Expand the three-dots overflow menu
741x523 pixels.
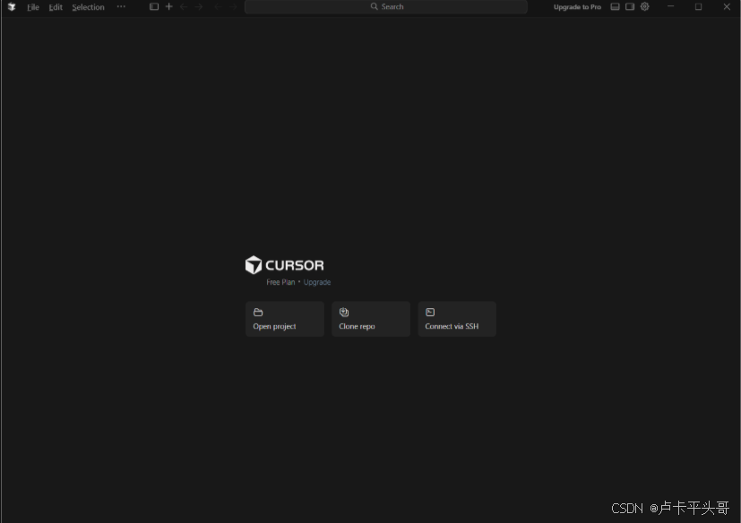pyautogui.click(x=121, y=6)
